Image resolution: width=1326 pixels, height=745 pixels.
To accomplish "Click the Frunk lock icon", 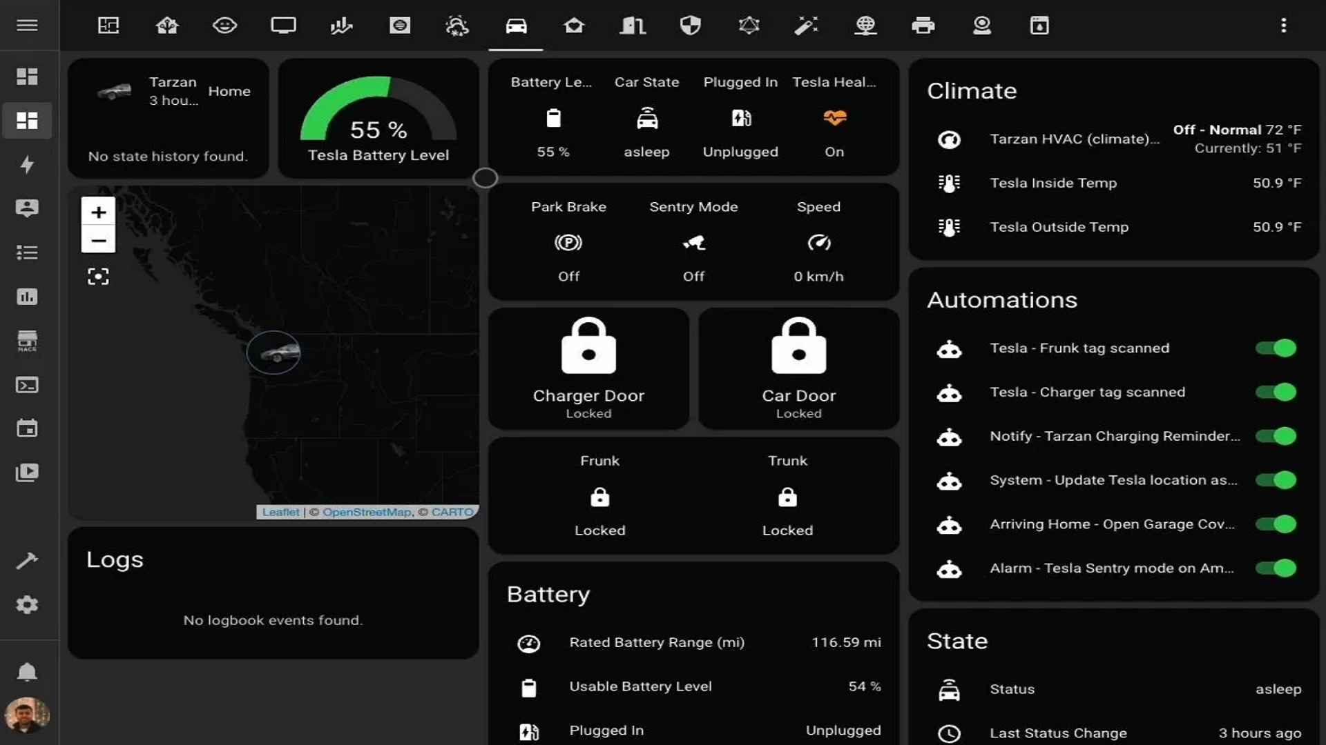I will (x=599, y=497).
